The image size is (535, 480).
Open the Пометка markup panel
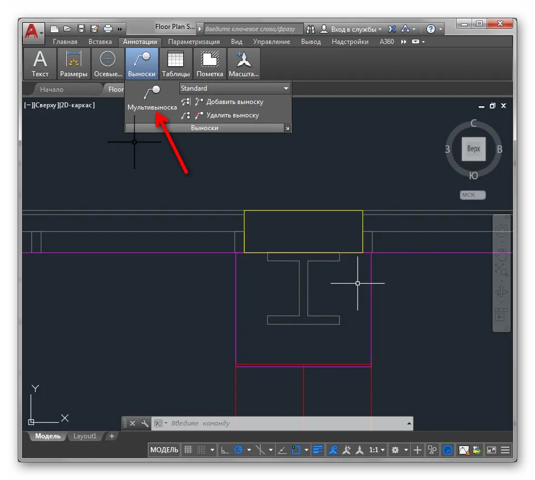[209, 63]
